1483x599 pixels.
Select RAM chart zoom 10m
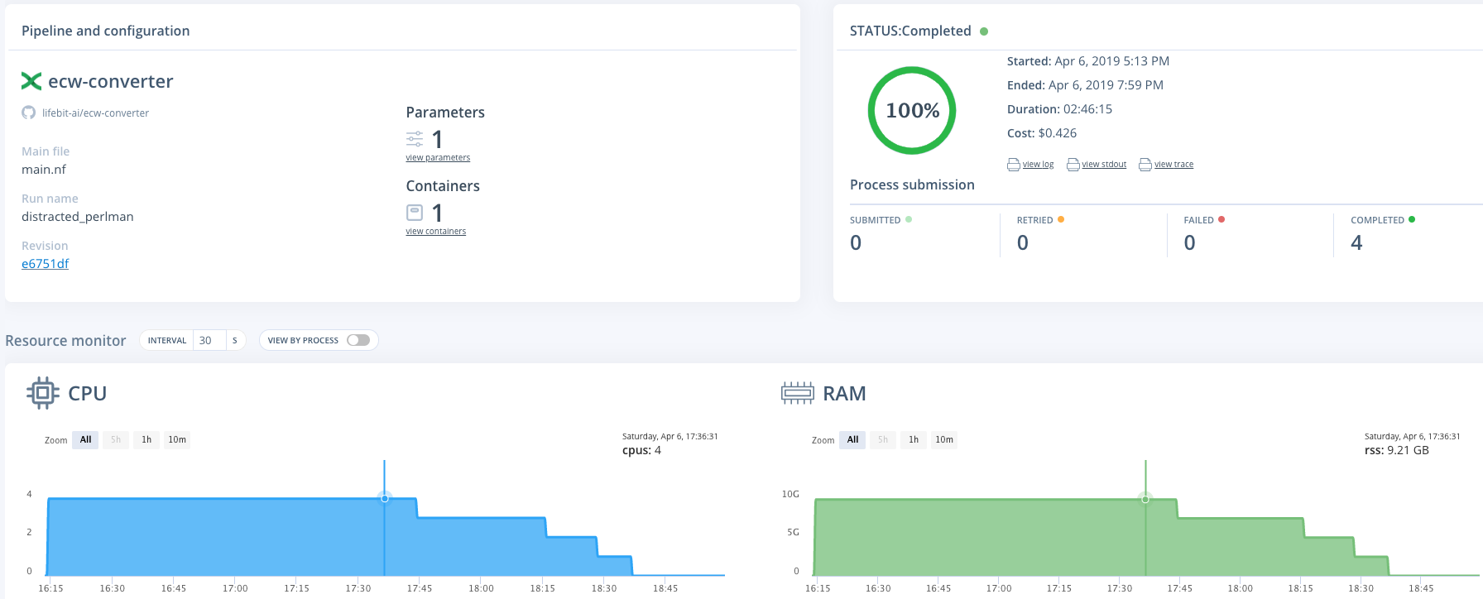[x=944, y=440]
